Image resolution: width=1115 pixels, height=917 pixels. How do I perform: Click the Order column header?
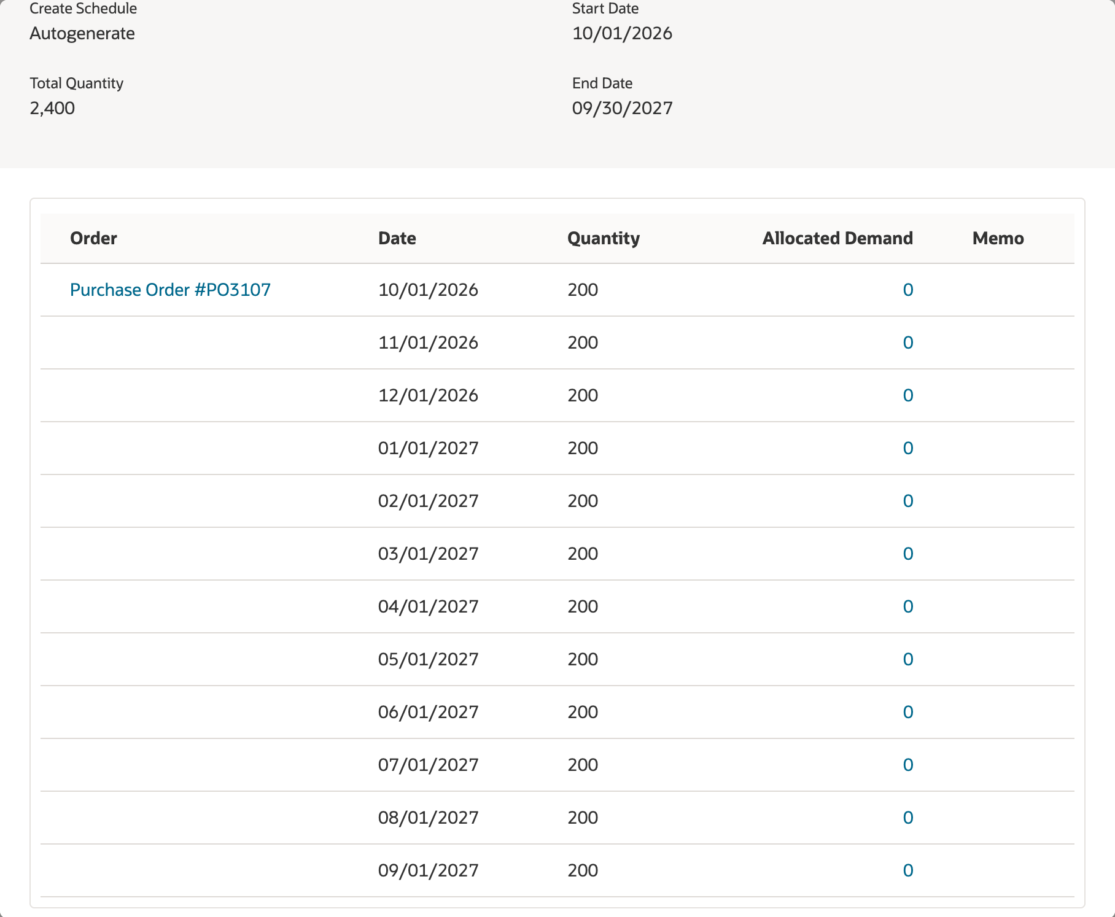coord(93,238)
